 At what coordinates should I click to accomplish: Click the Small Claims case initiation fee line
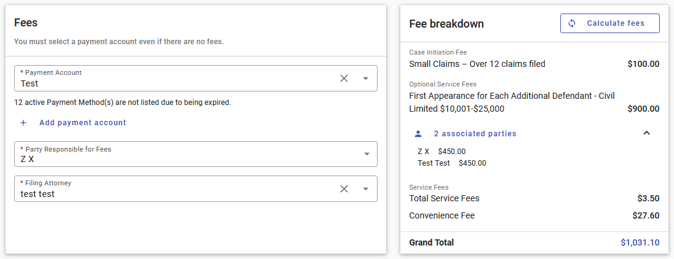pyautogui.click(x=477, y=64)
